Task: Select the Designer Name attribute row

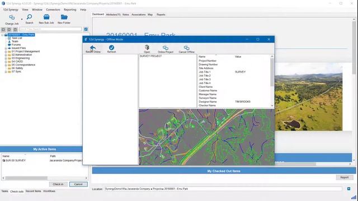Action: [x=234, y=102]
